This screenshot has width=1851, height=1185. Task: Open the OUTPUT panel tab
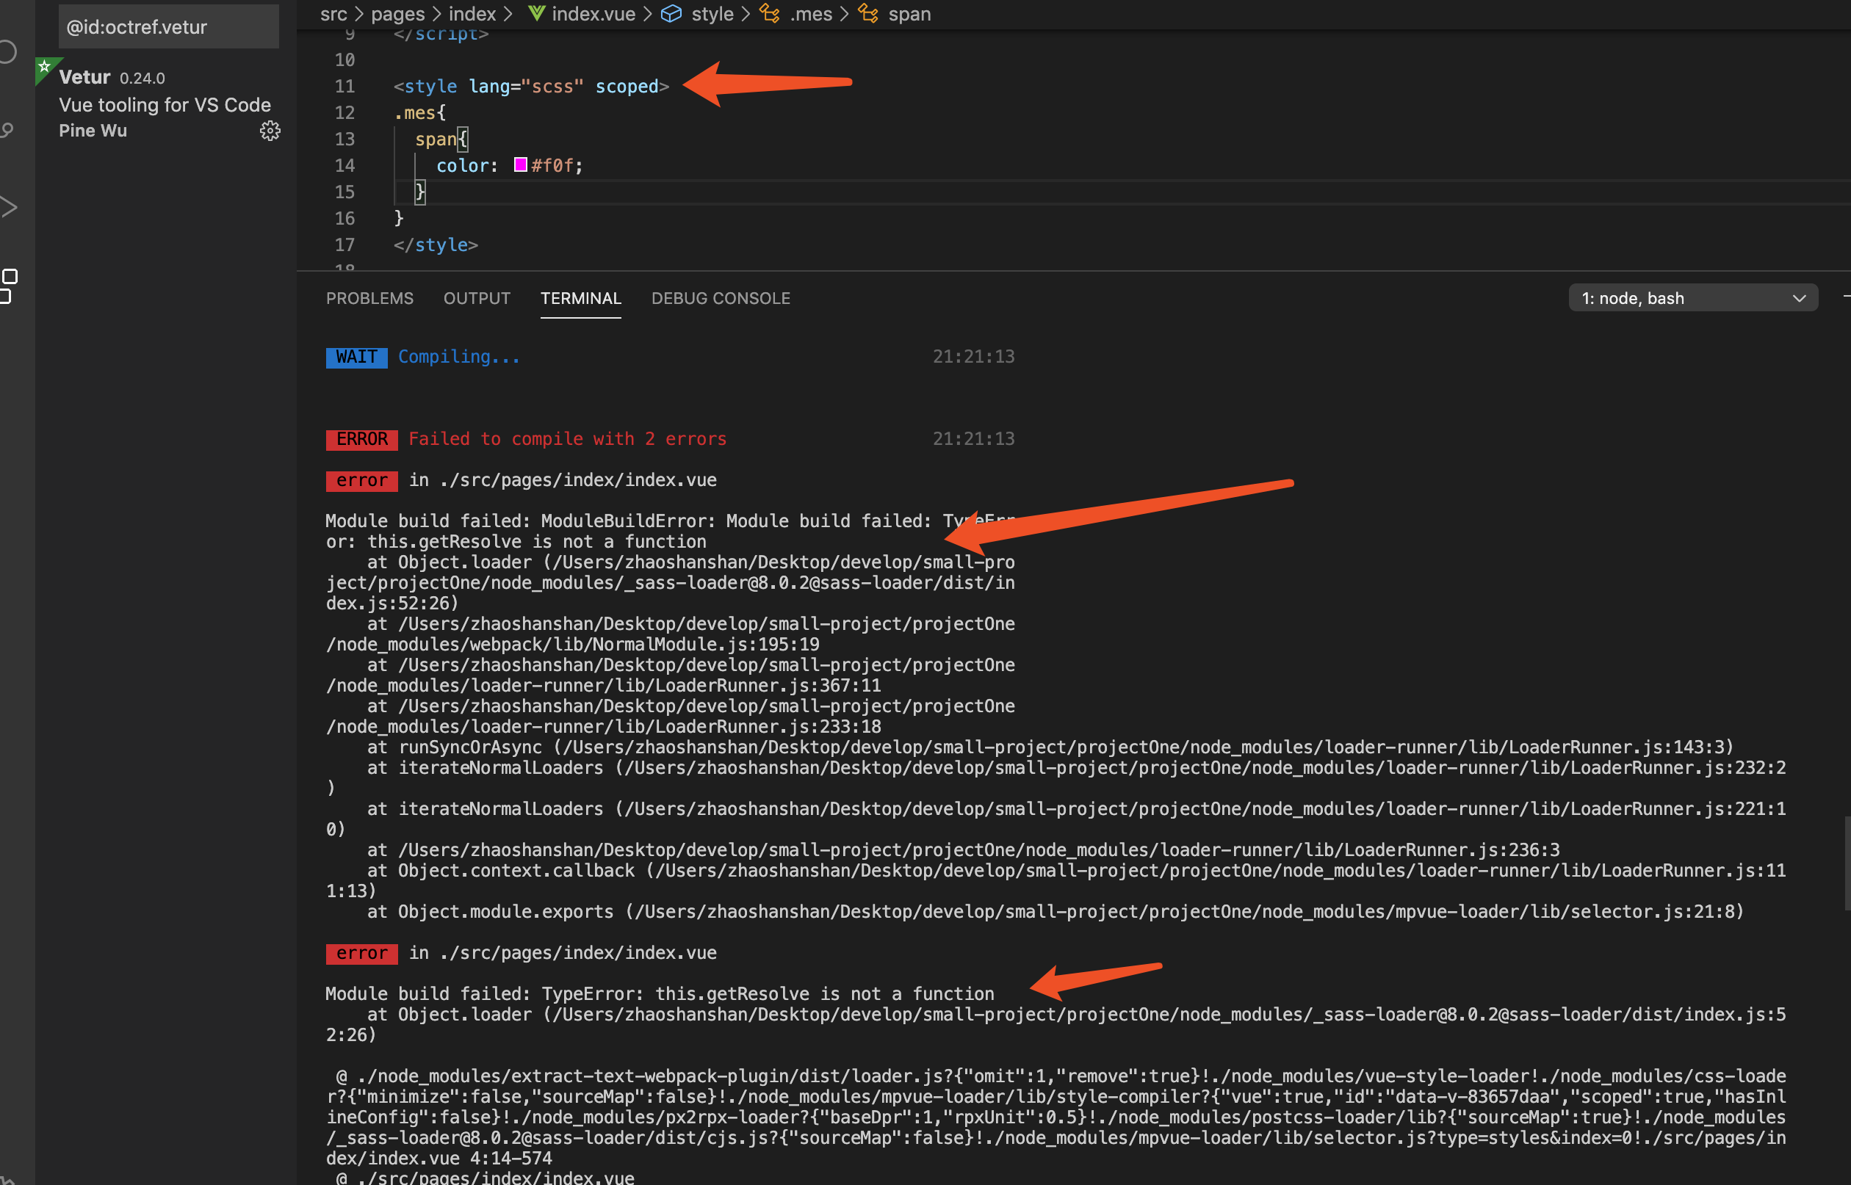pyautogui.click(x=477, y=298)
